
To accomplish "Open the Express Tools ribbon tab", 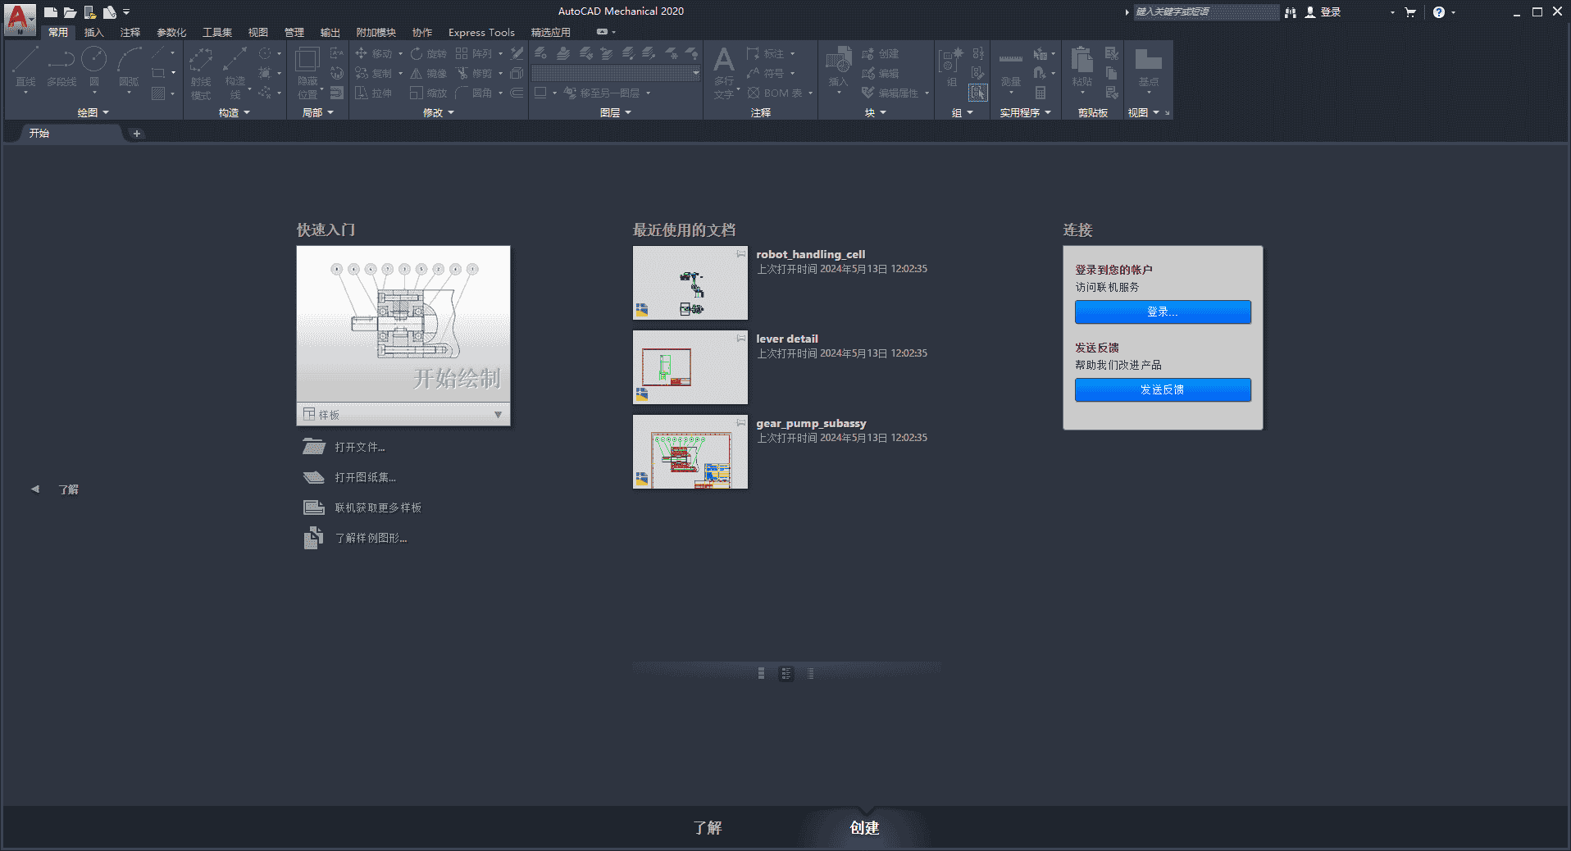I will (480, 32).
